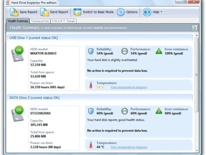Viewport: 206px width, 155px height.
Task: Click the 305,245 MB capacity value
Action: click(x=39, y=125)
